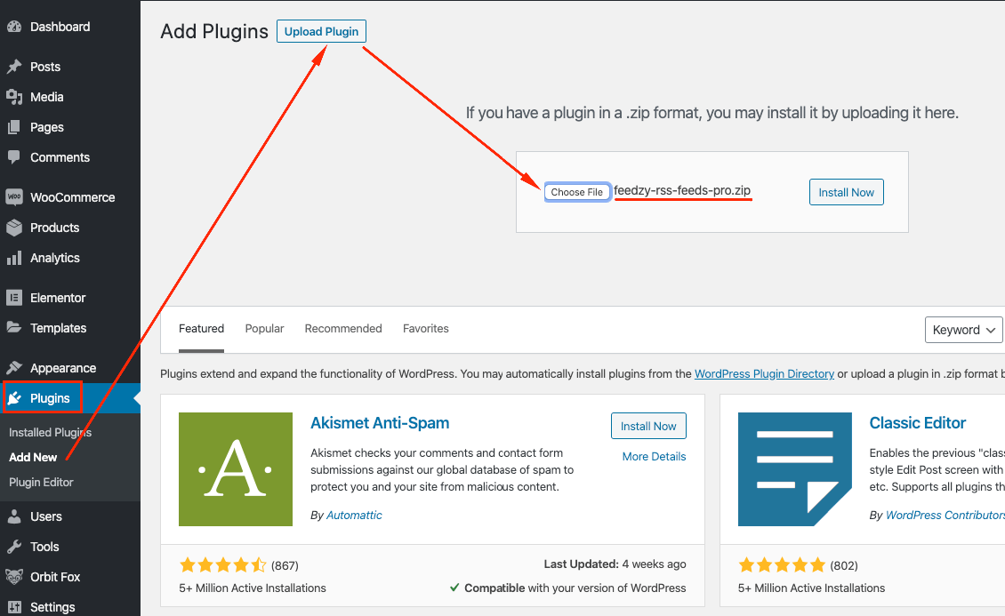Click Choose File to select a zip
The image size is (1005, 616).
(x=577, y=192)
